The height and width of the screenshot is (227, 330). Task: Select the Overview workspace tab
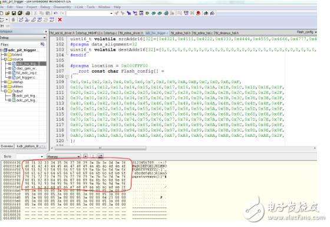pos(7,146)
